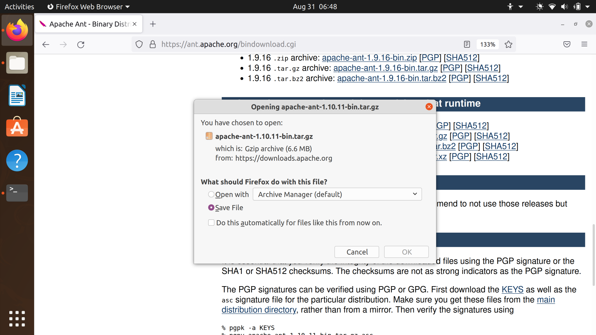This screenshot has height=335, width=596.
Task: Open the tracking protection shield icon
Action: (139, 44)
